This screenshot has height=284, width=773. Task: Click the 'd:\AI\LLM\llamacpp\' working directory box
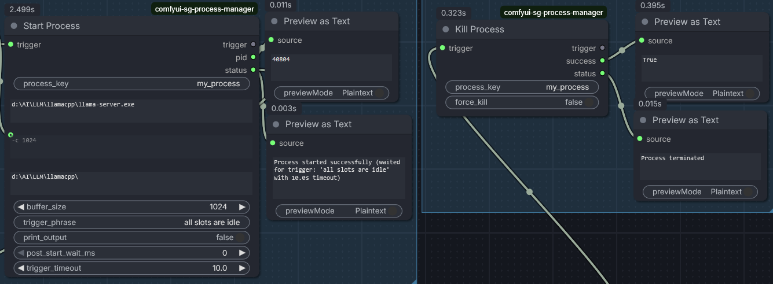[131, 183]
